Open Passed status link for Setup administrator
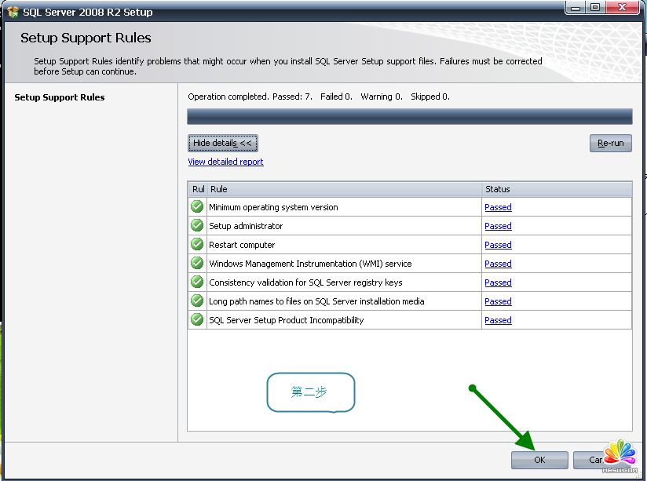Viewport: 647px width, 481px height. coord(498,227)
